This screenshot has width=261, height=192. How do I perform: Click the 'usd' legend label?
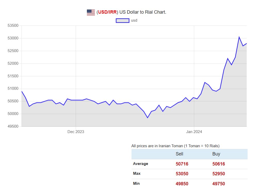[x=134, y=20]
